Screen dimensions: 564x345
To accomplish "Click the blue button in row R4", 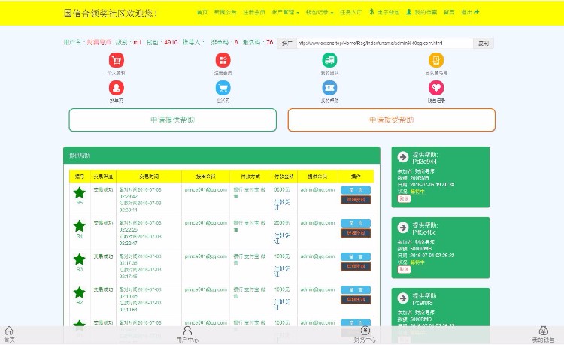I will click(356, 223).
